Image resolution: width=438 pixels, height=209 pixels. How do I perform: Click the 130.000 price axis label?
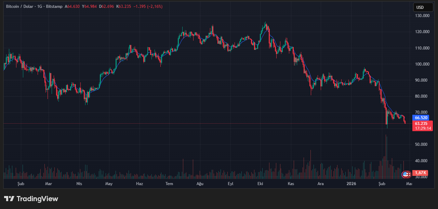tap(422, 16)
